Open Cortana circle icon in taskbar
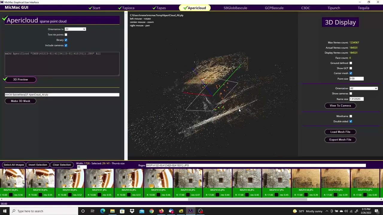Image resolution: width=383 pixels, height=215 pixels. tap(83, 211)
